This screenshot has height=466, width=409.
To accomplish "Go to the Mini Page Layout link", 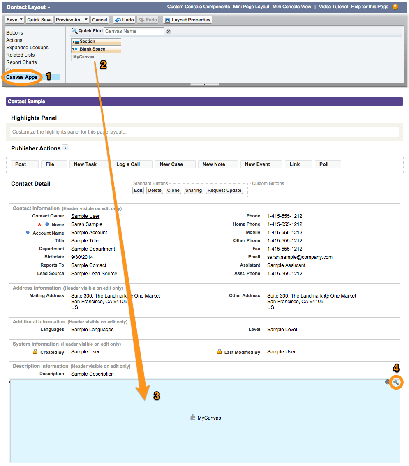I will 251,7.
